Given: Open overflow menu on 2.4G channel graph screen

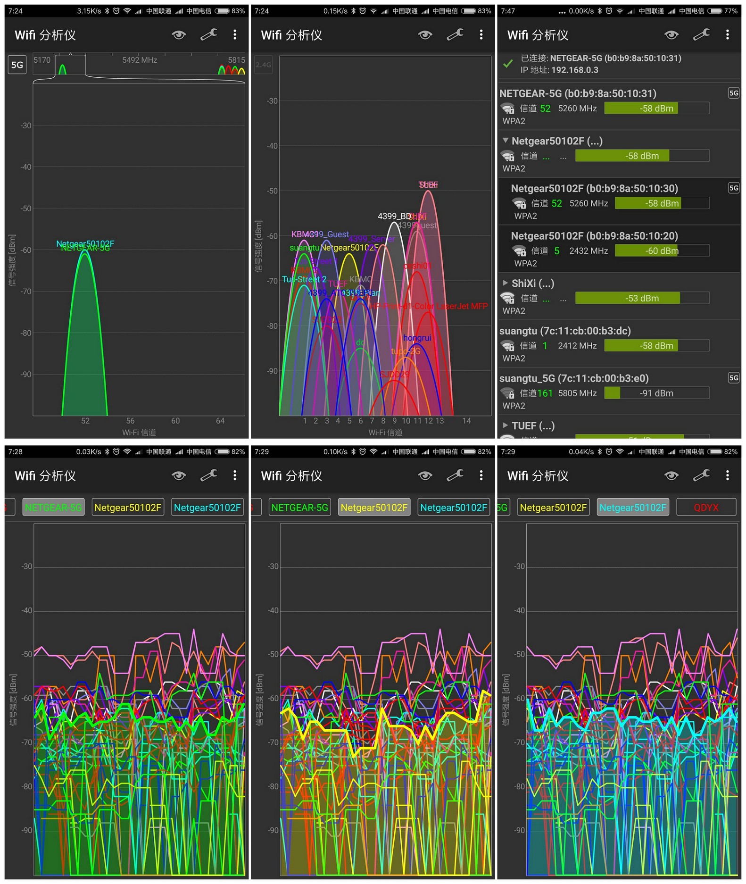Looking at the screenshot, I should [481, 34].
